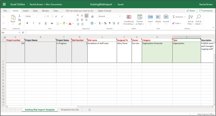Open Format as Table menu
Viewport: 216px width, 116px height.
(140, 20)
